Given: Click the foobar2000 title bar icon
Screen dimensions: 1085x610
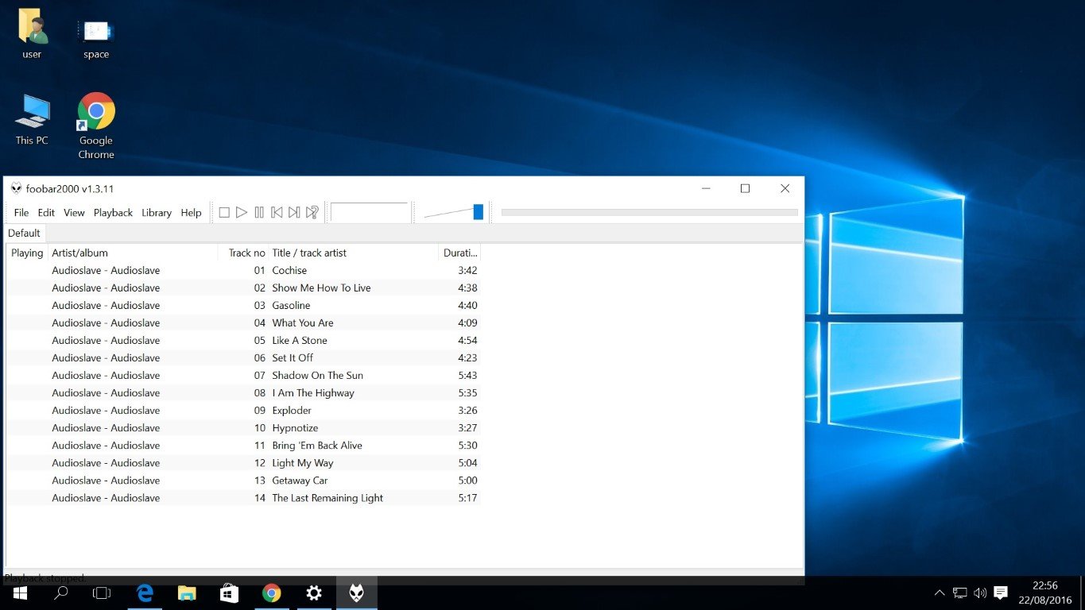Looking at the screenshot, I should click(16, 188).
